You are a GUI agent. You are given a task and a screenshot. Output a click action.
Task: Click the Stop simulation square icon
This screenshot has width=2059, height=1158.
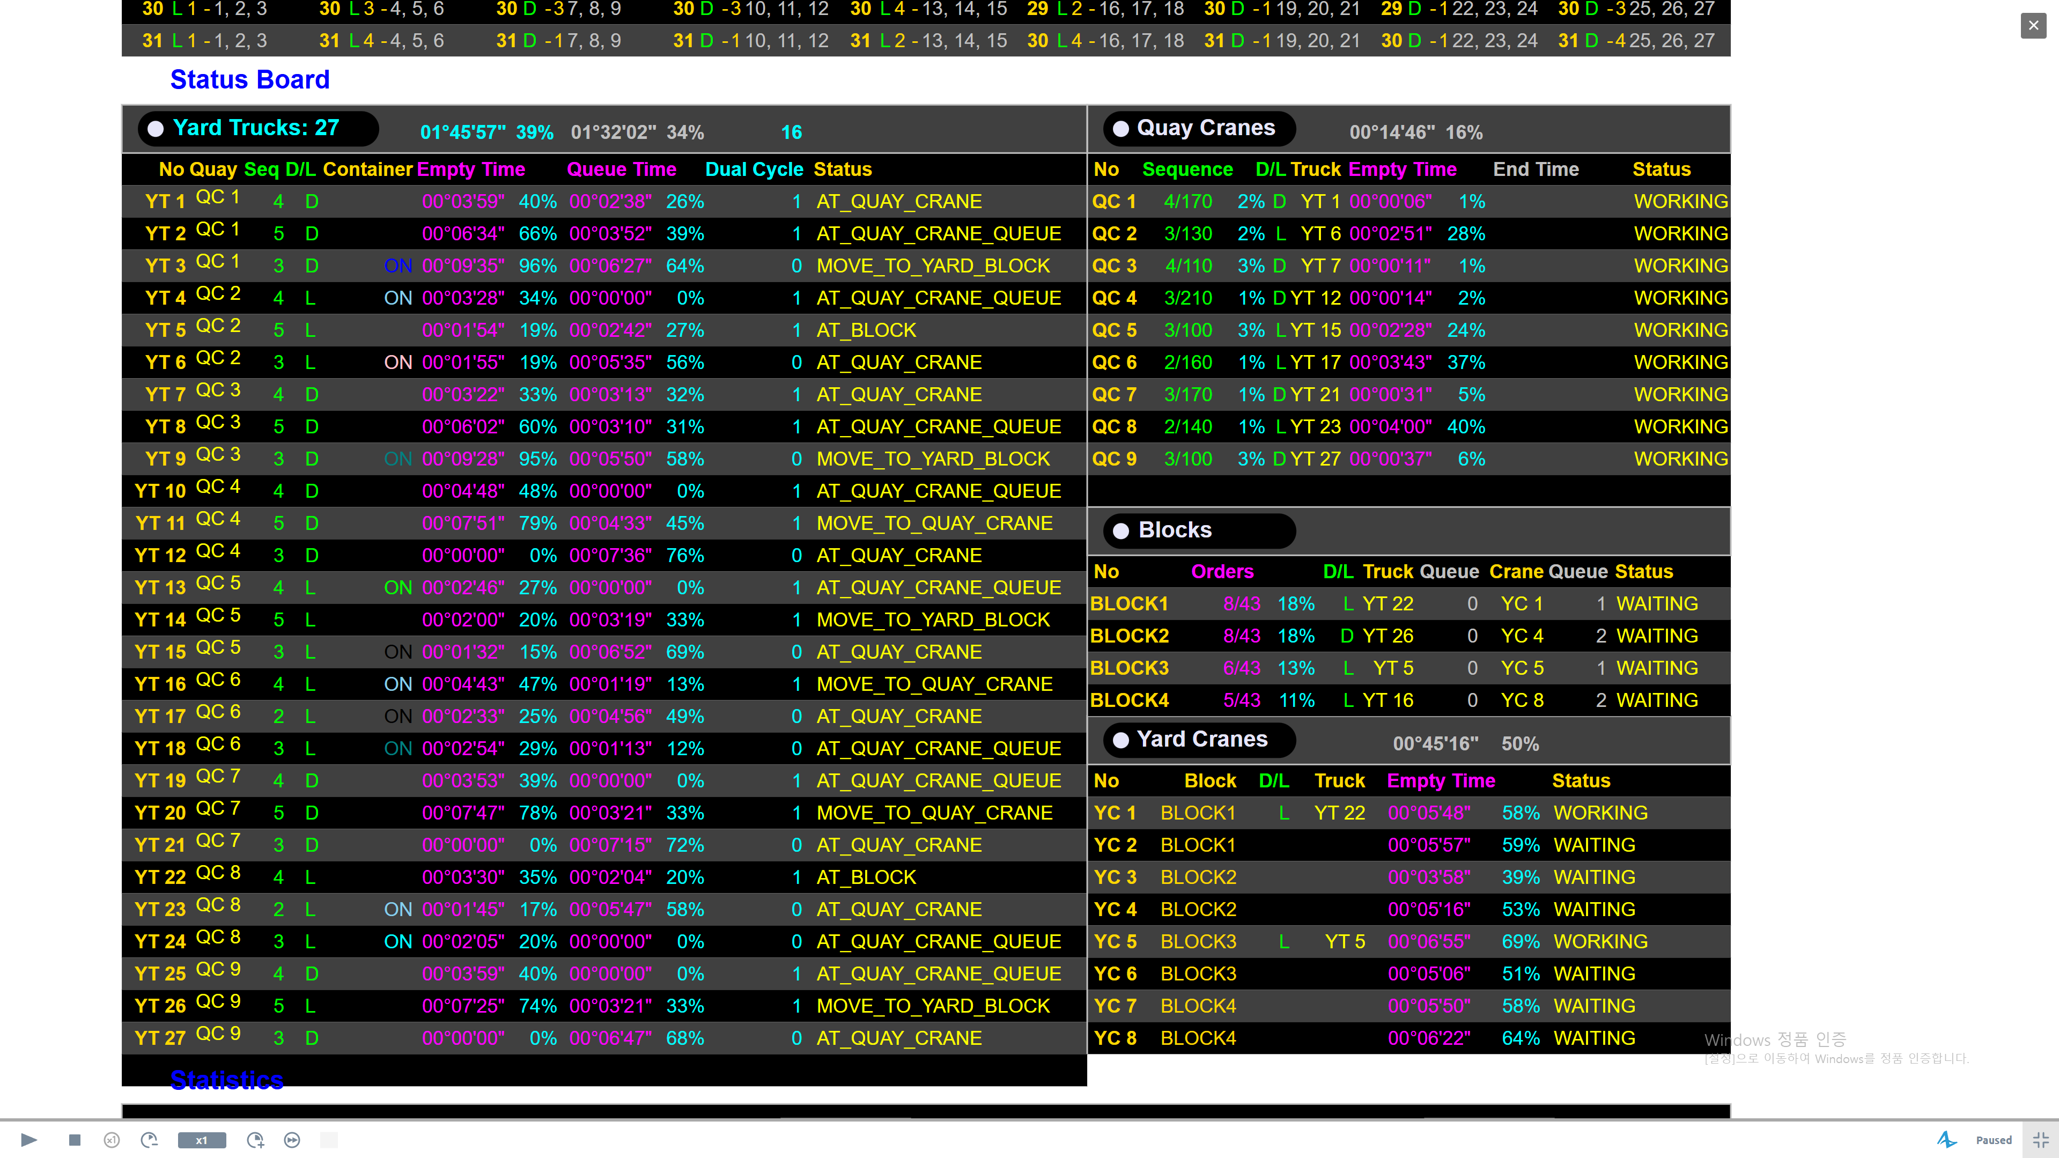75,1140
